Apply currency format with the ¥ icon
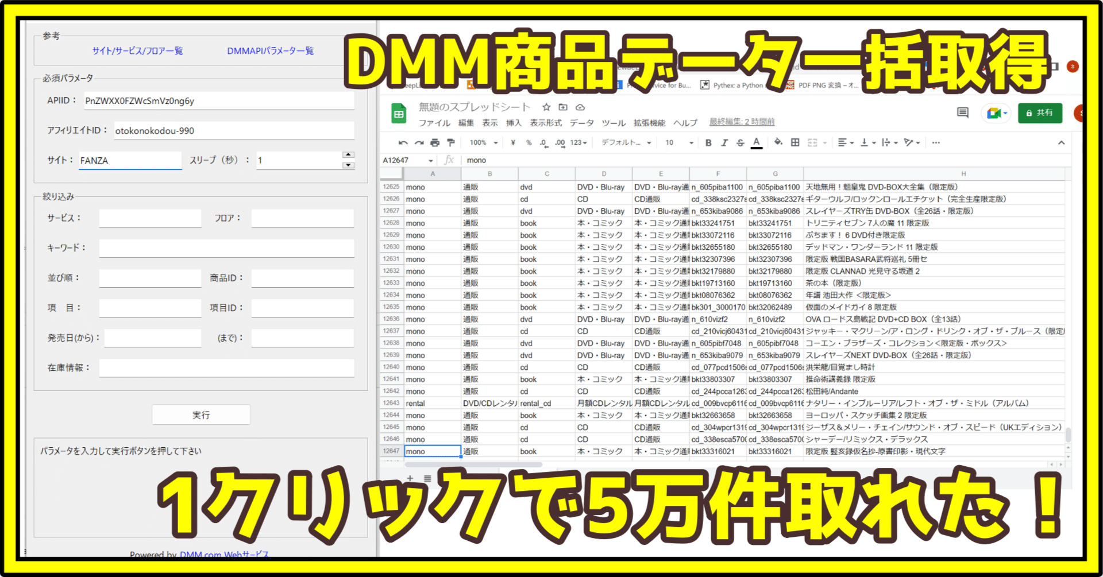The height and width of the screenshot is (577, 1103). coord(511,142)
